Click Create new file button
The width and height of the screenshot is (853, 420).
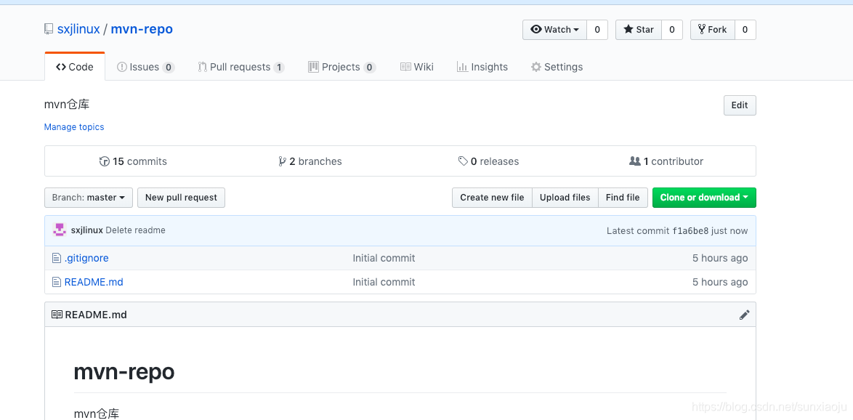(492, 198)
